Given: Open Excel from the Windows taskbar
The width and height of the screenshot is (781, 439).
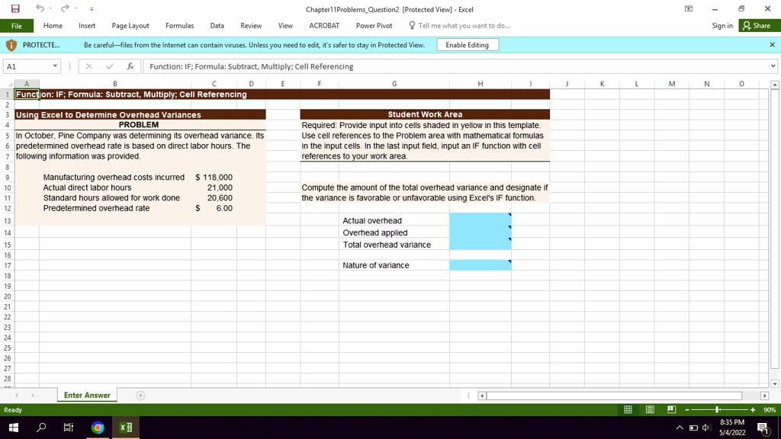Looking at the screenshot, I should (125, 428).
